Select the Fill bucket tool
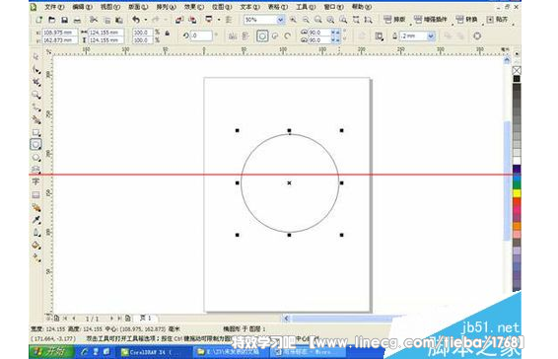 (35, 245)
